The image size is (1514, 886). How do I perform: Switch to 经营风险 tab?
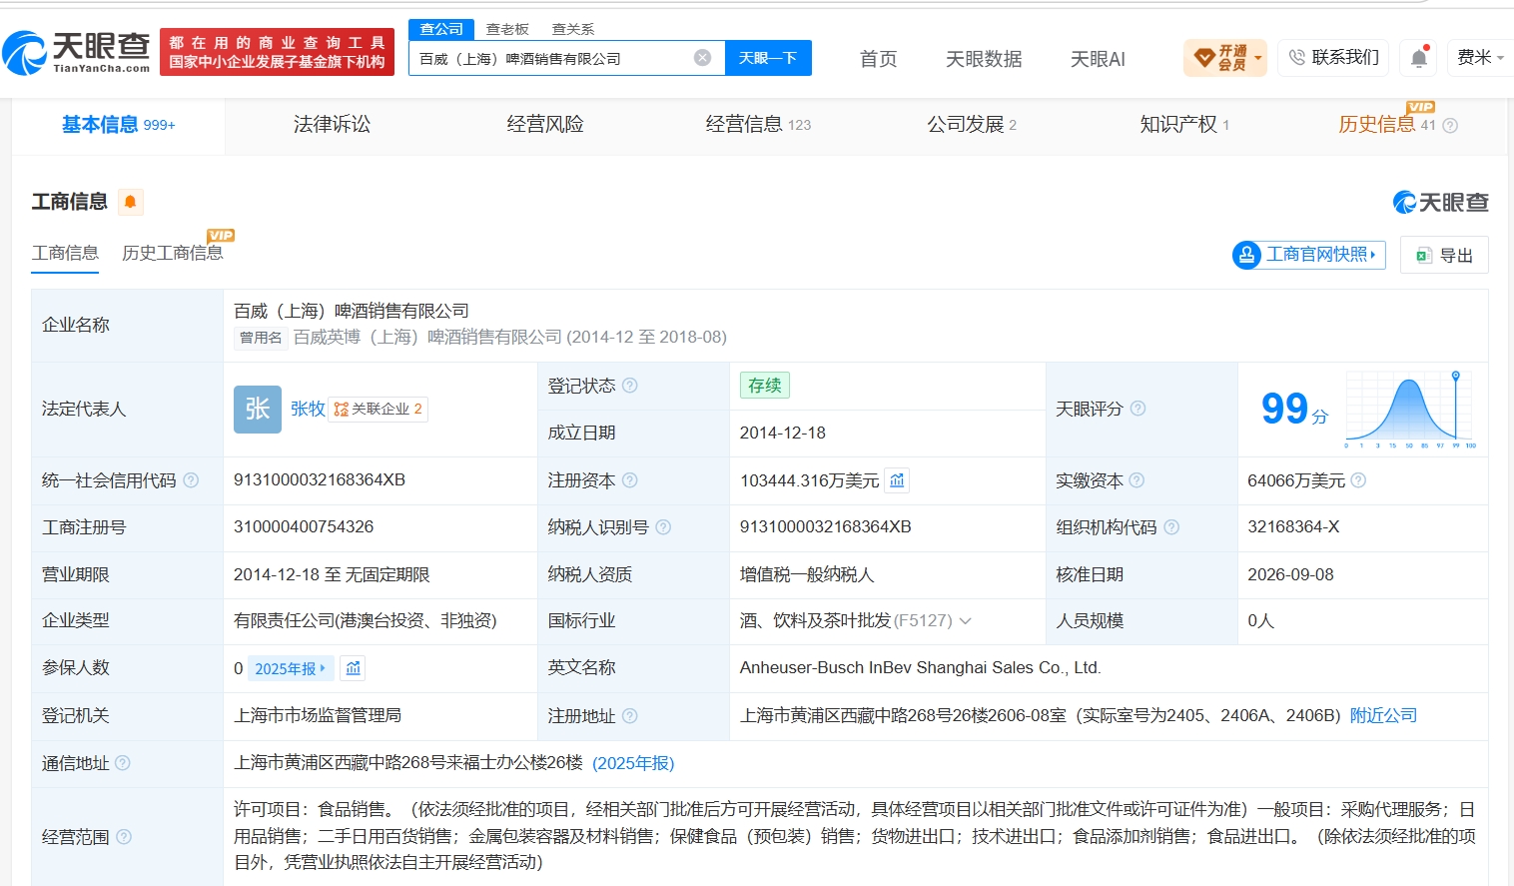coord(544,124)
